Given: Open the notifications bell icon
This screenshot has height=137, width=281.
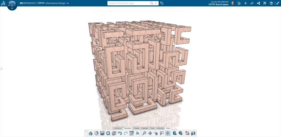Looking at the screenshot, I should coord(239,3).
